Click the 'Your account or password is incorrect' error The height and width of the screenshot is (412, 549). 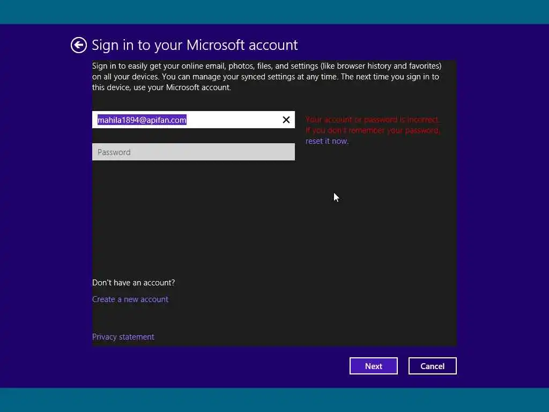pyautogui.click(x=372, y=120)
